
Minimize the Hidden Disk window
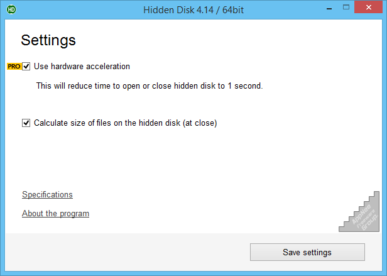click(x=329, y=9)
